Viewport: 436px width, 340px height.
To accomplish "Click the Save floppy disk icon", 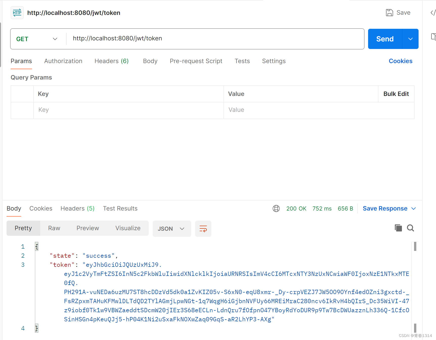I will [x=389, y=13].
